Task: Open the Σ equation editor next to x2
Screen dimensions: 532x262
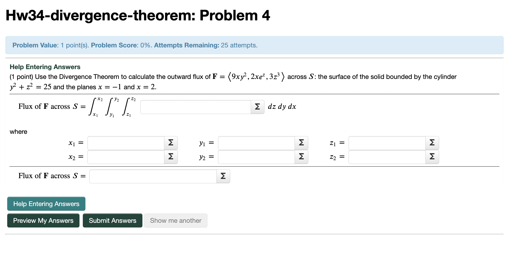Action: 171,157
